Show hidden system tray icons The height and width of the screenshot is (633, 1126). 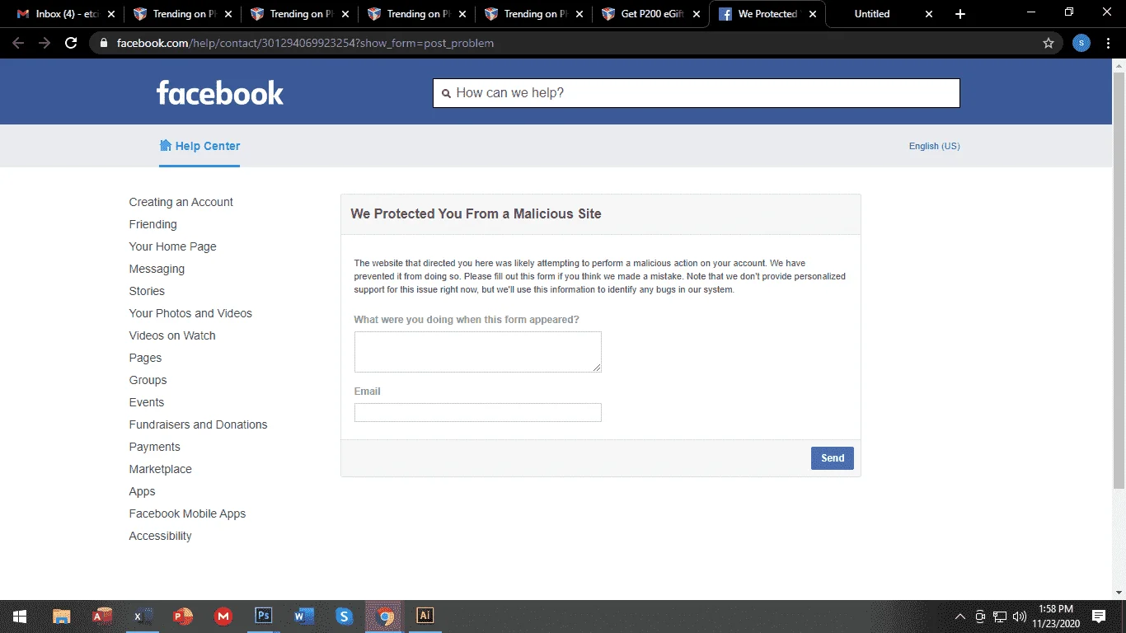tap(960, 617)
